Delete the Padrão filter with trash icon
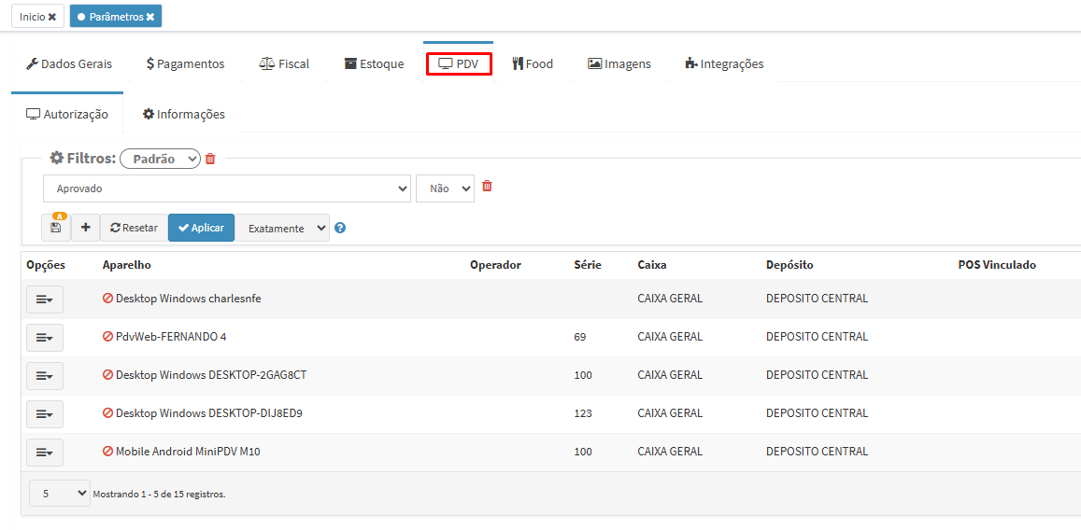The image size is (1081, 530). (210, 159)
